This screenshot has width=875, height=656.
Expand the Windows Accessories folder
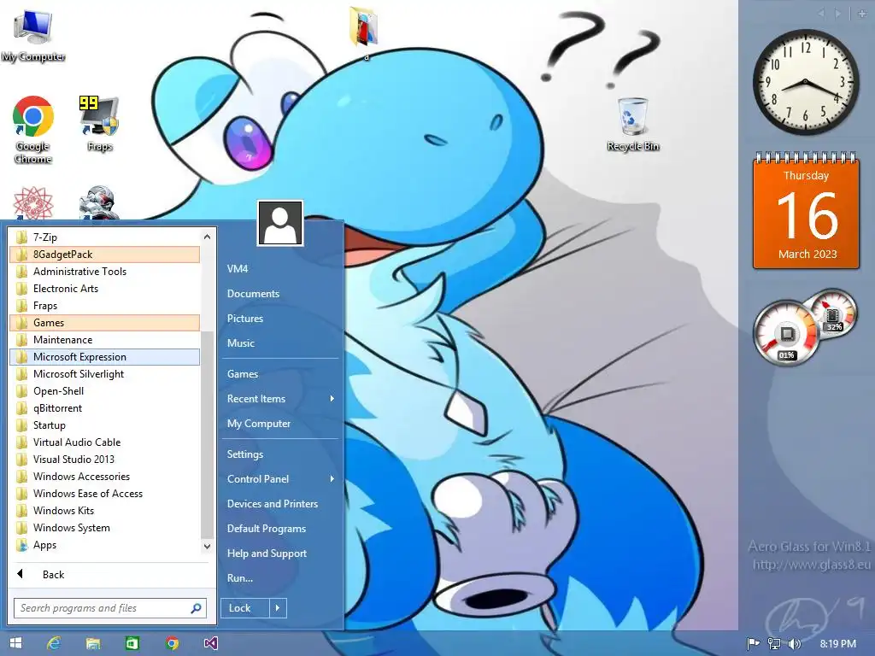coord(104,477)
